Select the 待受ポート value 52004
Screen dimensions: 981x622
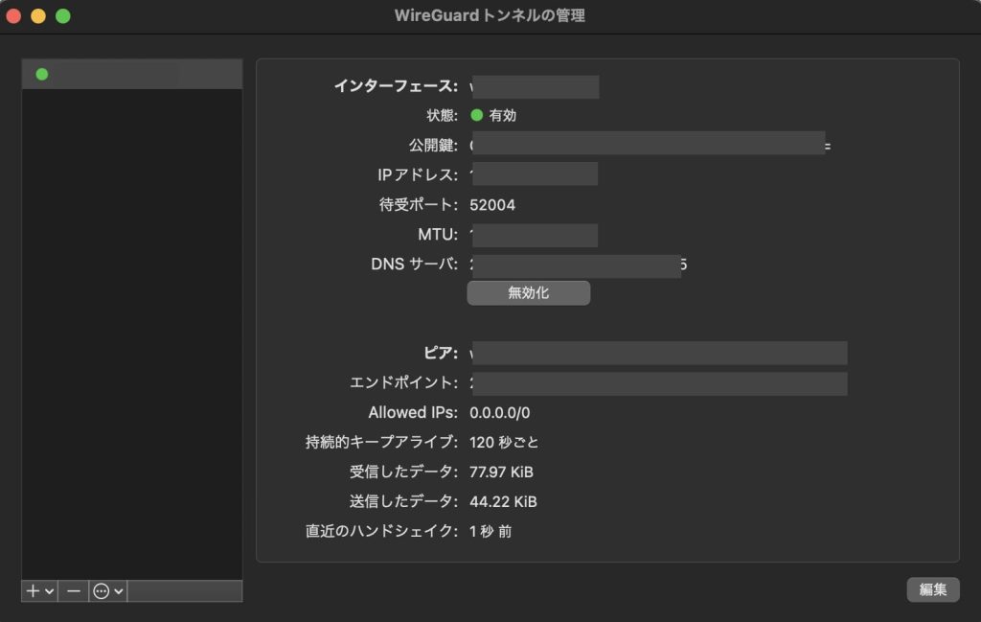click(492, 205)
